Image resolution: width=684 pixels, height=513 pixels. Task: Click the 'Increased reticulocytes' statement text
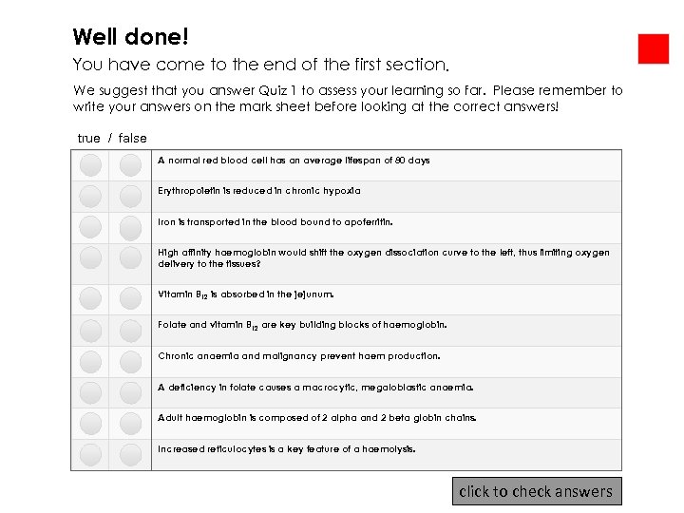[x=287, y=448]
